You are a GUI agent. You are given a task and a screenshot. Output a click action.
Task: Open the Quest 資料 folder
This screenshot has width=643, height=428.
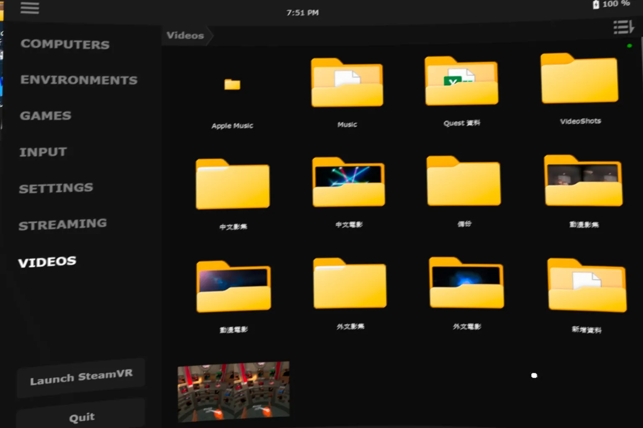(461, 81)
